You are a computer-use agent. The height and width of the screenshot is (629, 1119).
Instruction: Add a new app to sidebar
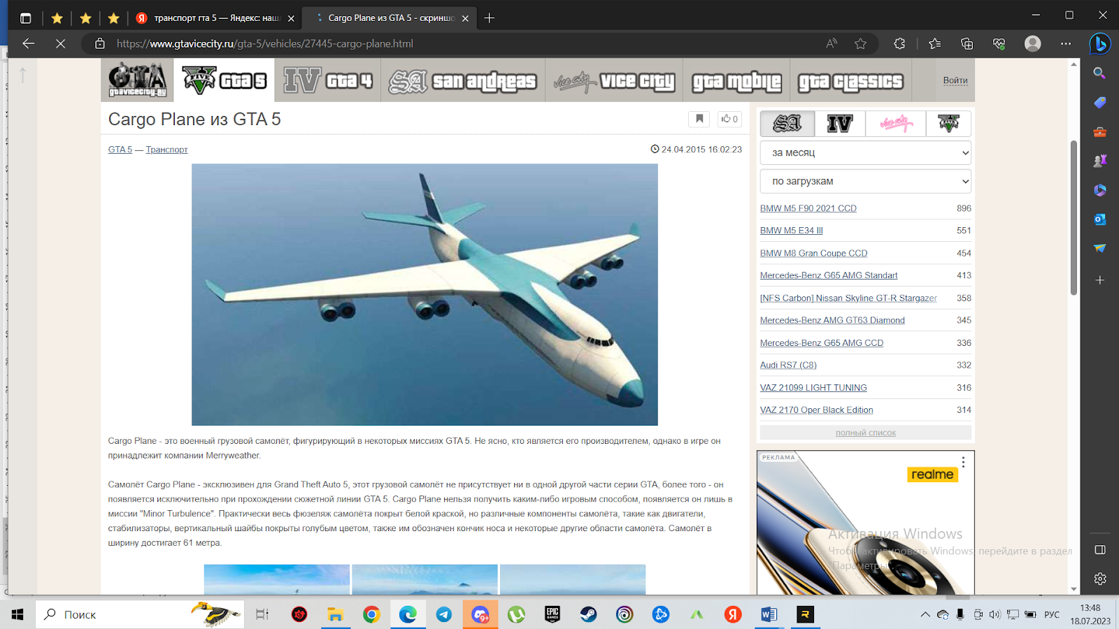1099,280
